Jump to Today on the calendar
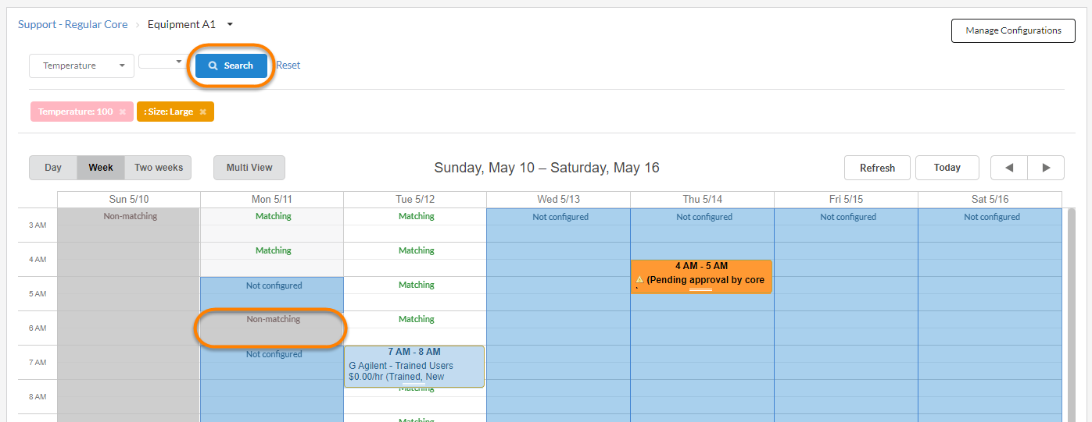Viewport: 1092px width, 422px height. point(947,168)
